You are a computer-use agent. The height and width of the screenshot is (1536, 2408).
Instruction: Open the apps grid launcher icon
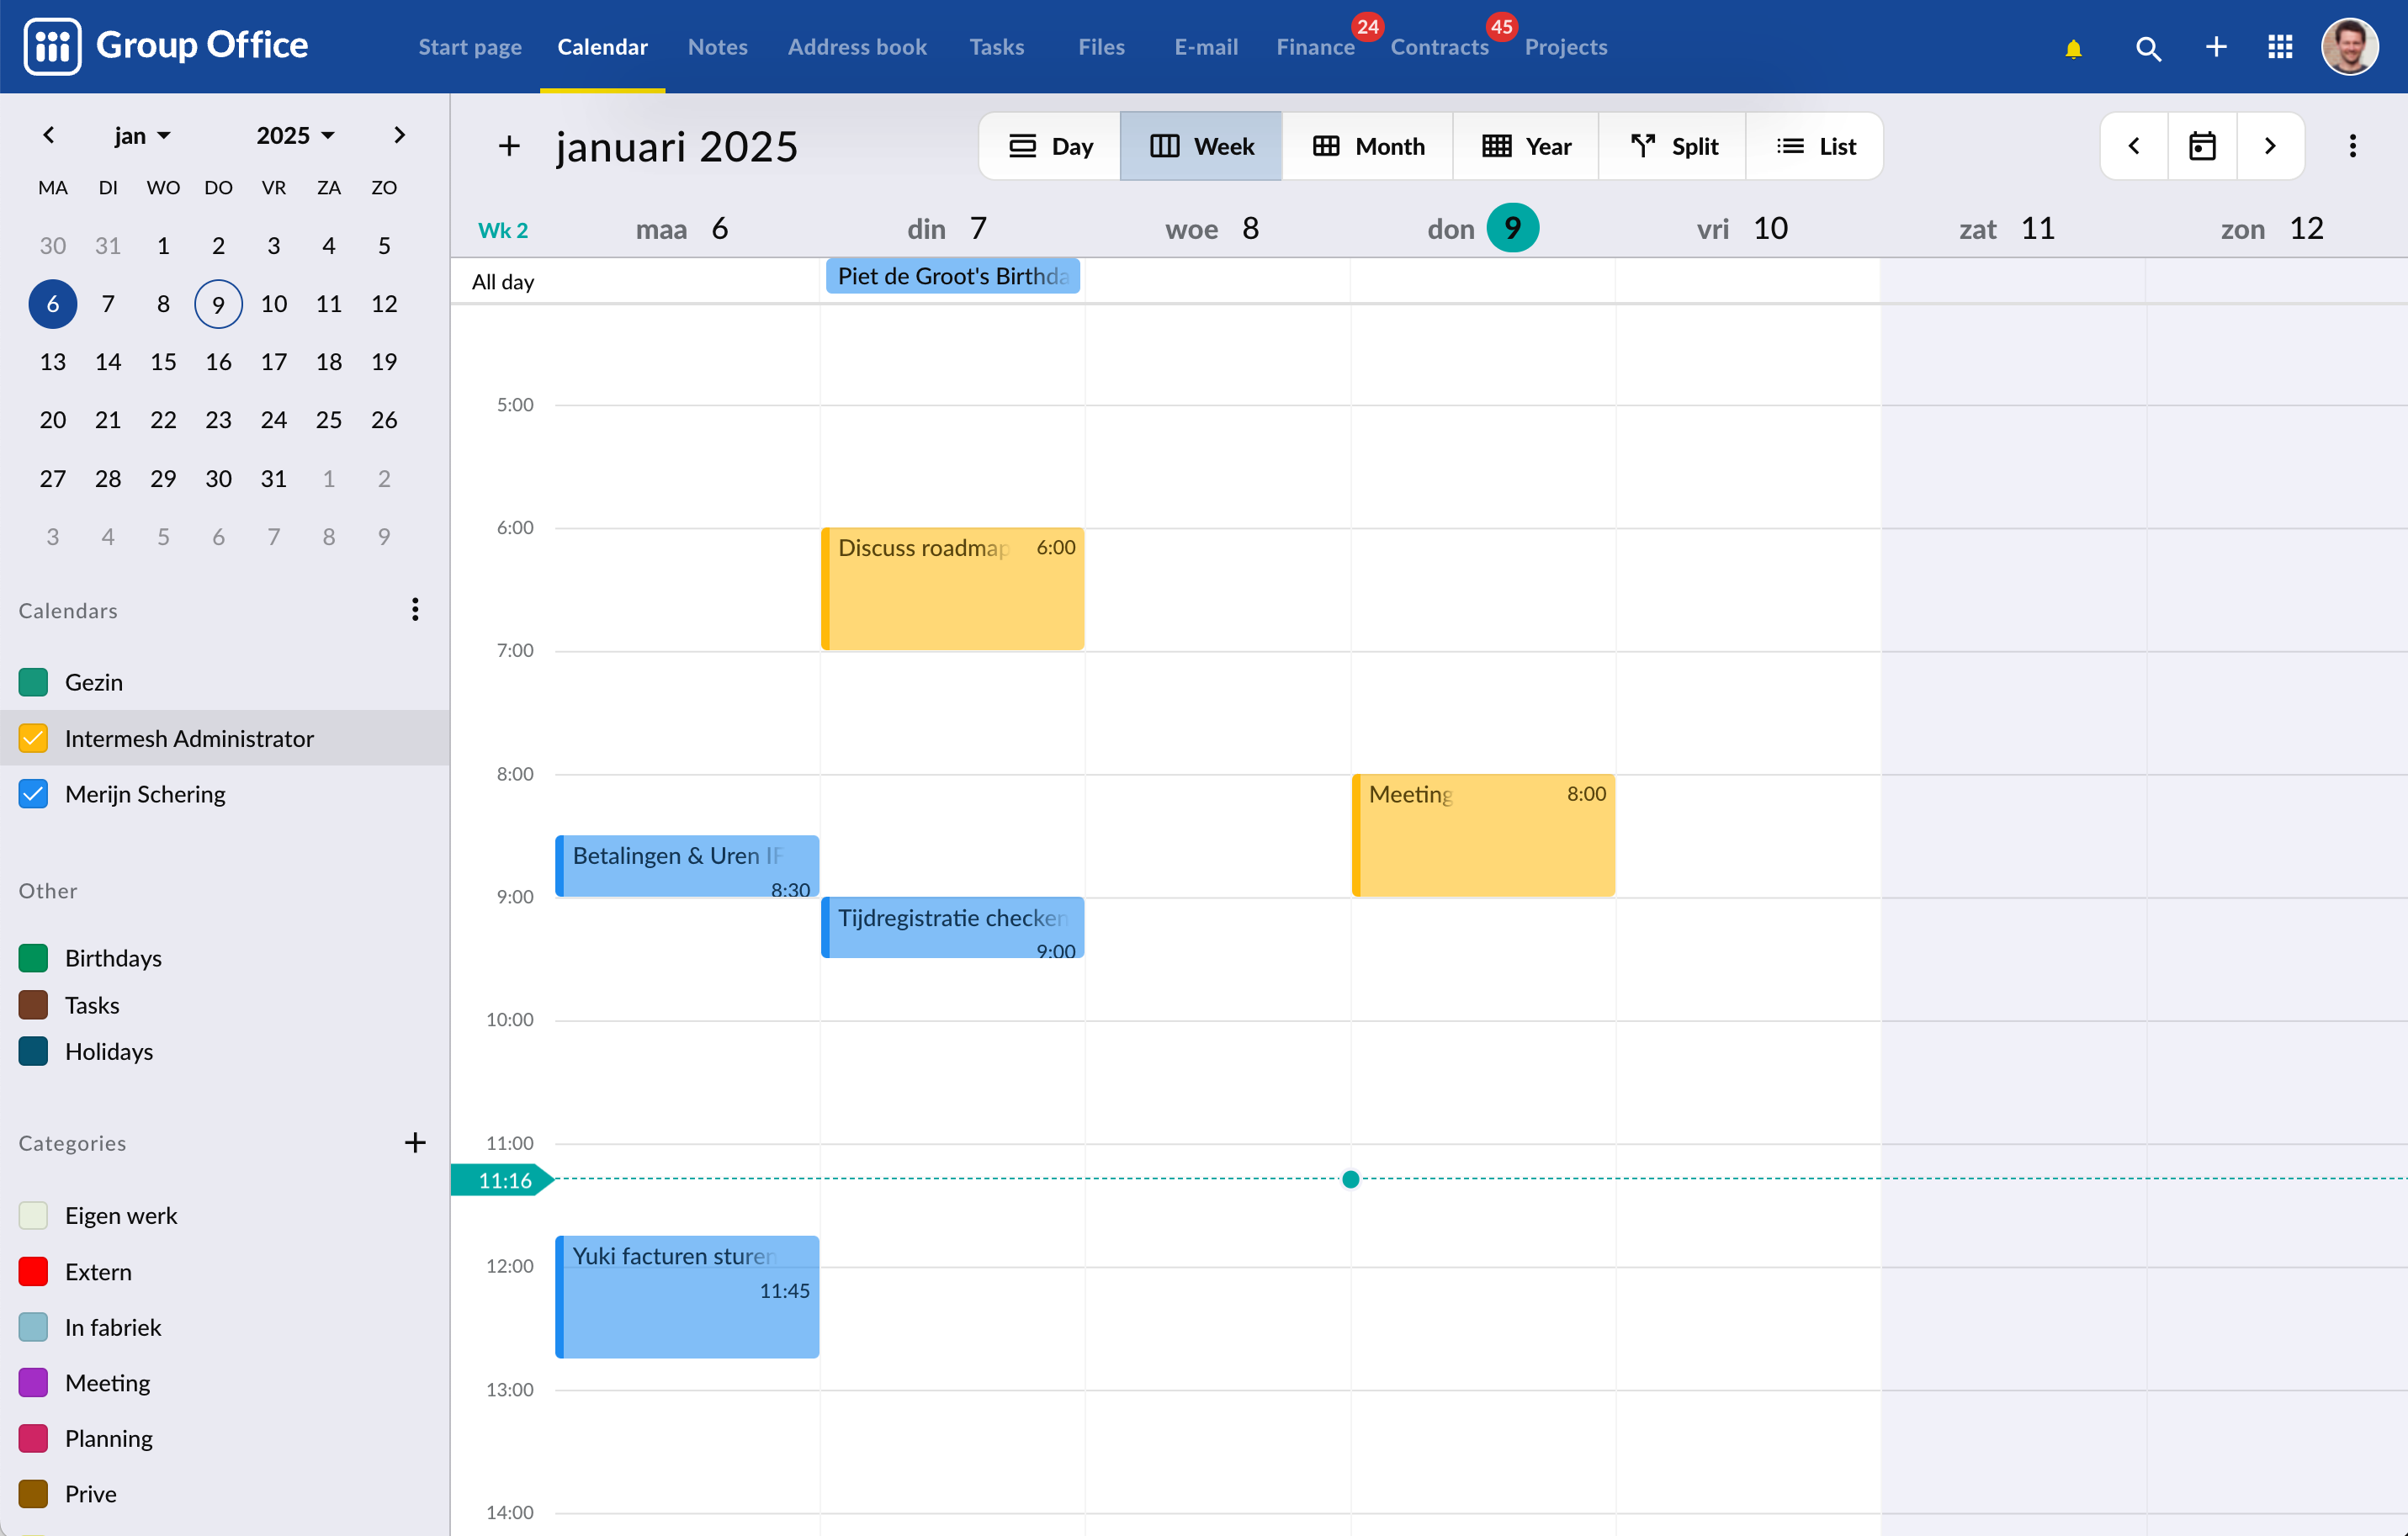[x=2279, y=47]
